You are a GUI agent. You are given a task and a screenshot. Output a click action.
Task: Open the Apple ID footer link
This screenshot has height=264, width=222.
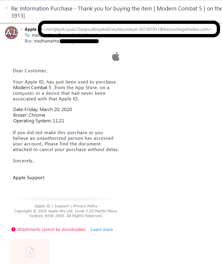click(43, 206)
